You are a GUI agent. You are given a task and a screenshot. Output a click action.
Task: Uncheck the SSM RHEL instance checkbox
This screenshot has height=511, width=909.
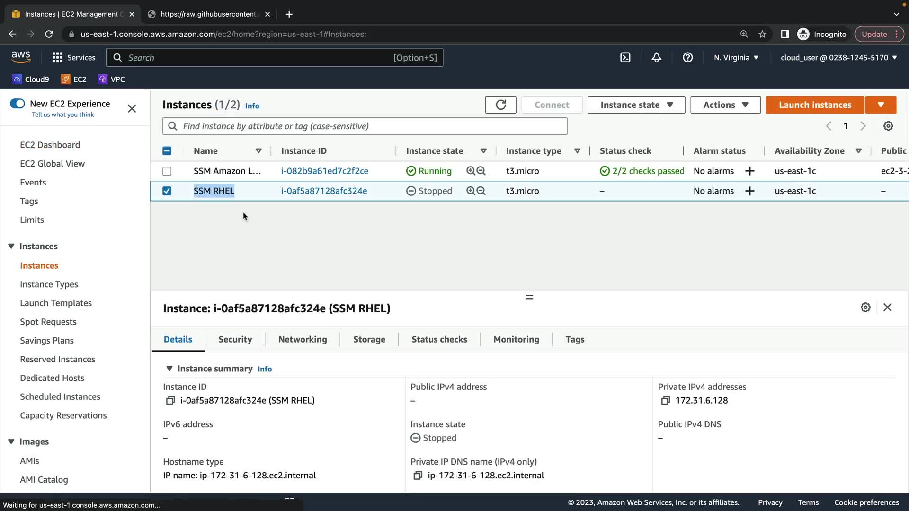click(167, 191)
